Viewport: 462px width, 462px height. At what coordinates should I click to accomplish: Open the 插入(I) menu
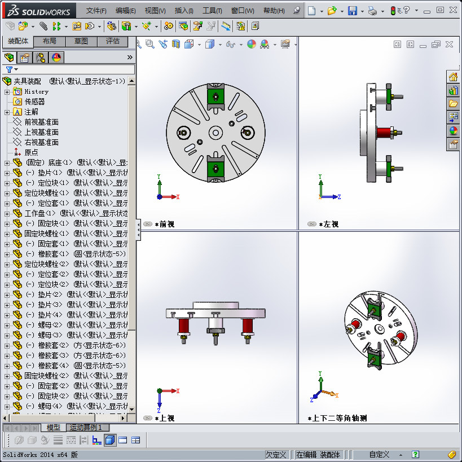coord(184,11)
